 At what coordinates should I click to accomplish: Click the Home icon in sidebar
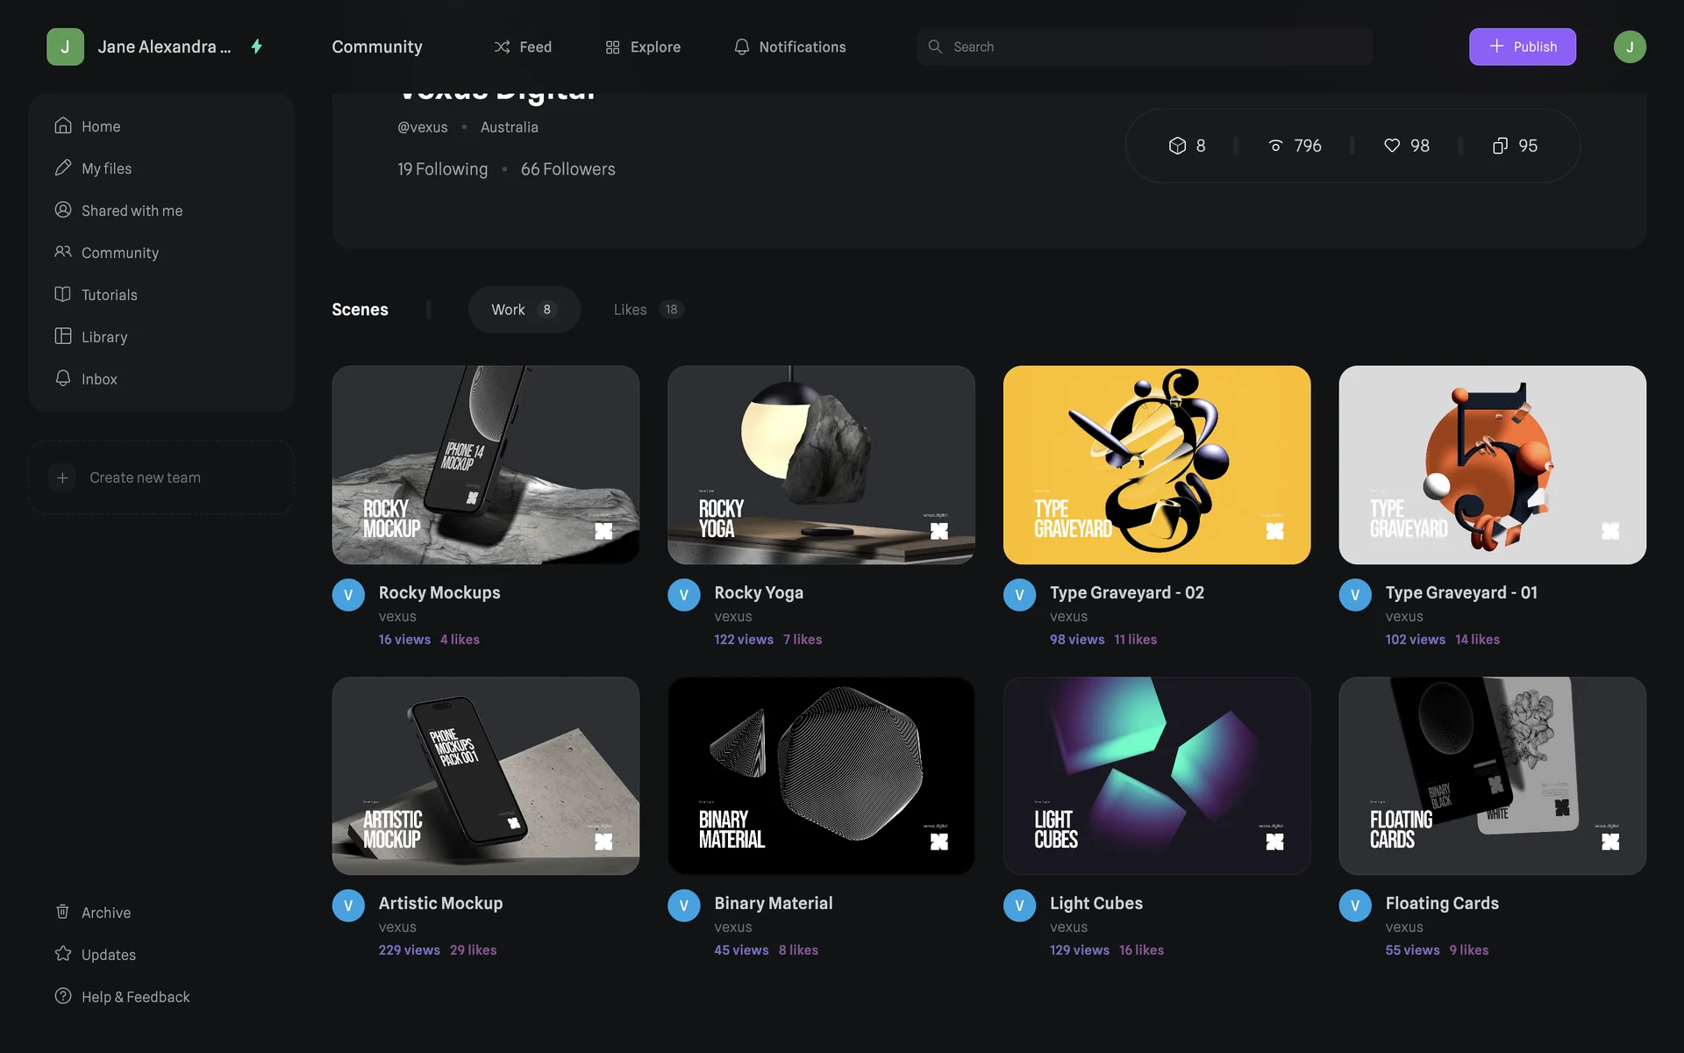(x=62, y=125)
